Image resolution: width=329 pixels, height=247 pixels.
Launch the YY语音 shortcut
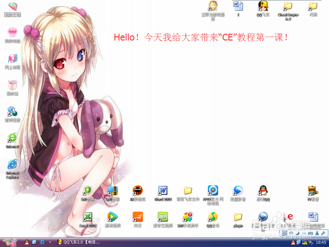[313, 193]
